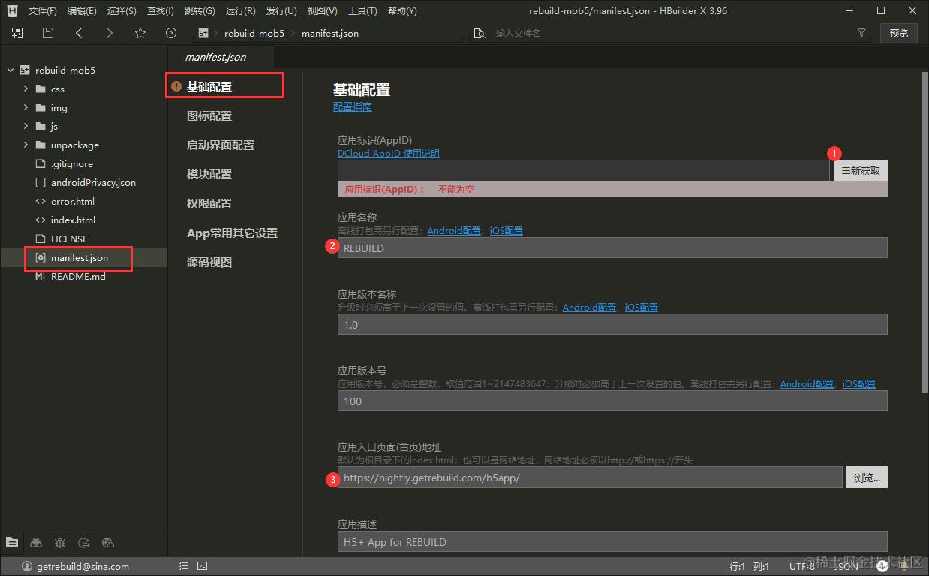Viewport: 929px width, 576px height.
Task: Open the 查找(I) menu
Action: coord(161,11)
